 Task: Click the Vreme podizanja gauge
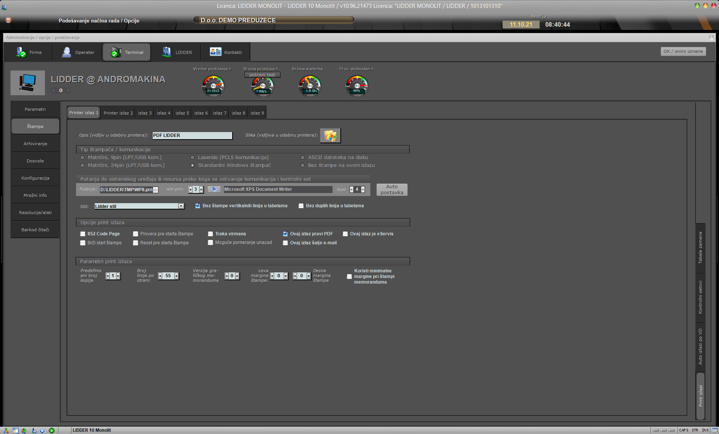click(x=213, y=85)
